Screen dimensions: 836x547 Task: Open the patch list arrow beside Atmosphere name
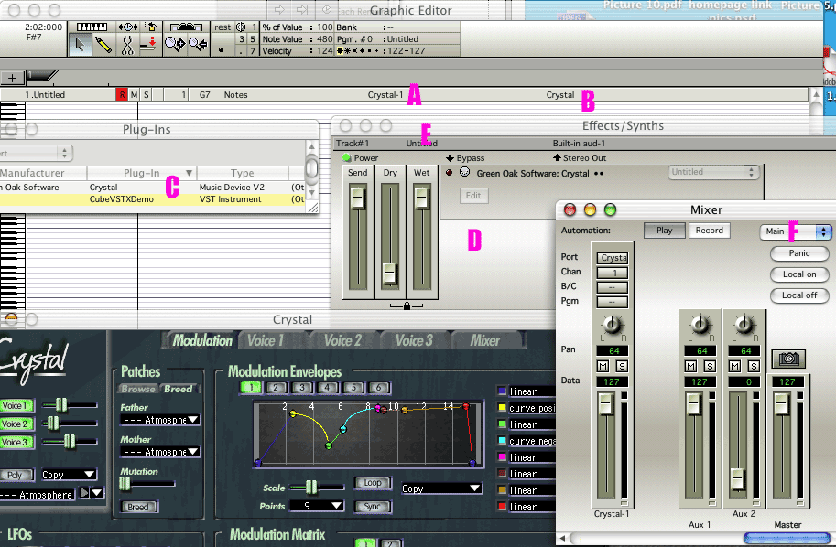pyautogui.click(x=97, y=493)
